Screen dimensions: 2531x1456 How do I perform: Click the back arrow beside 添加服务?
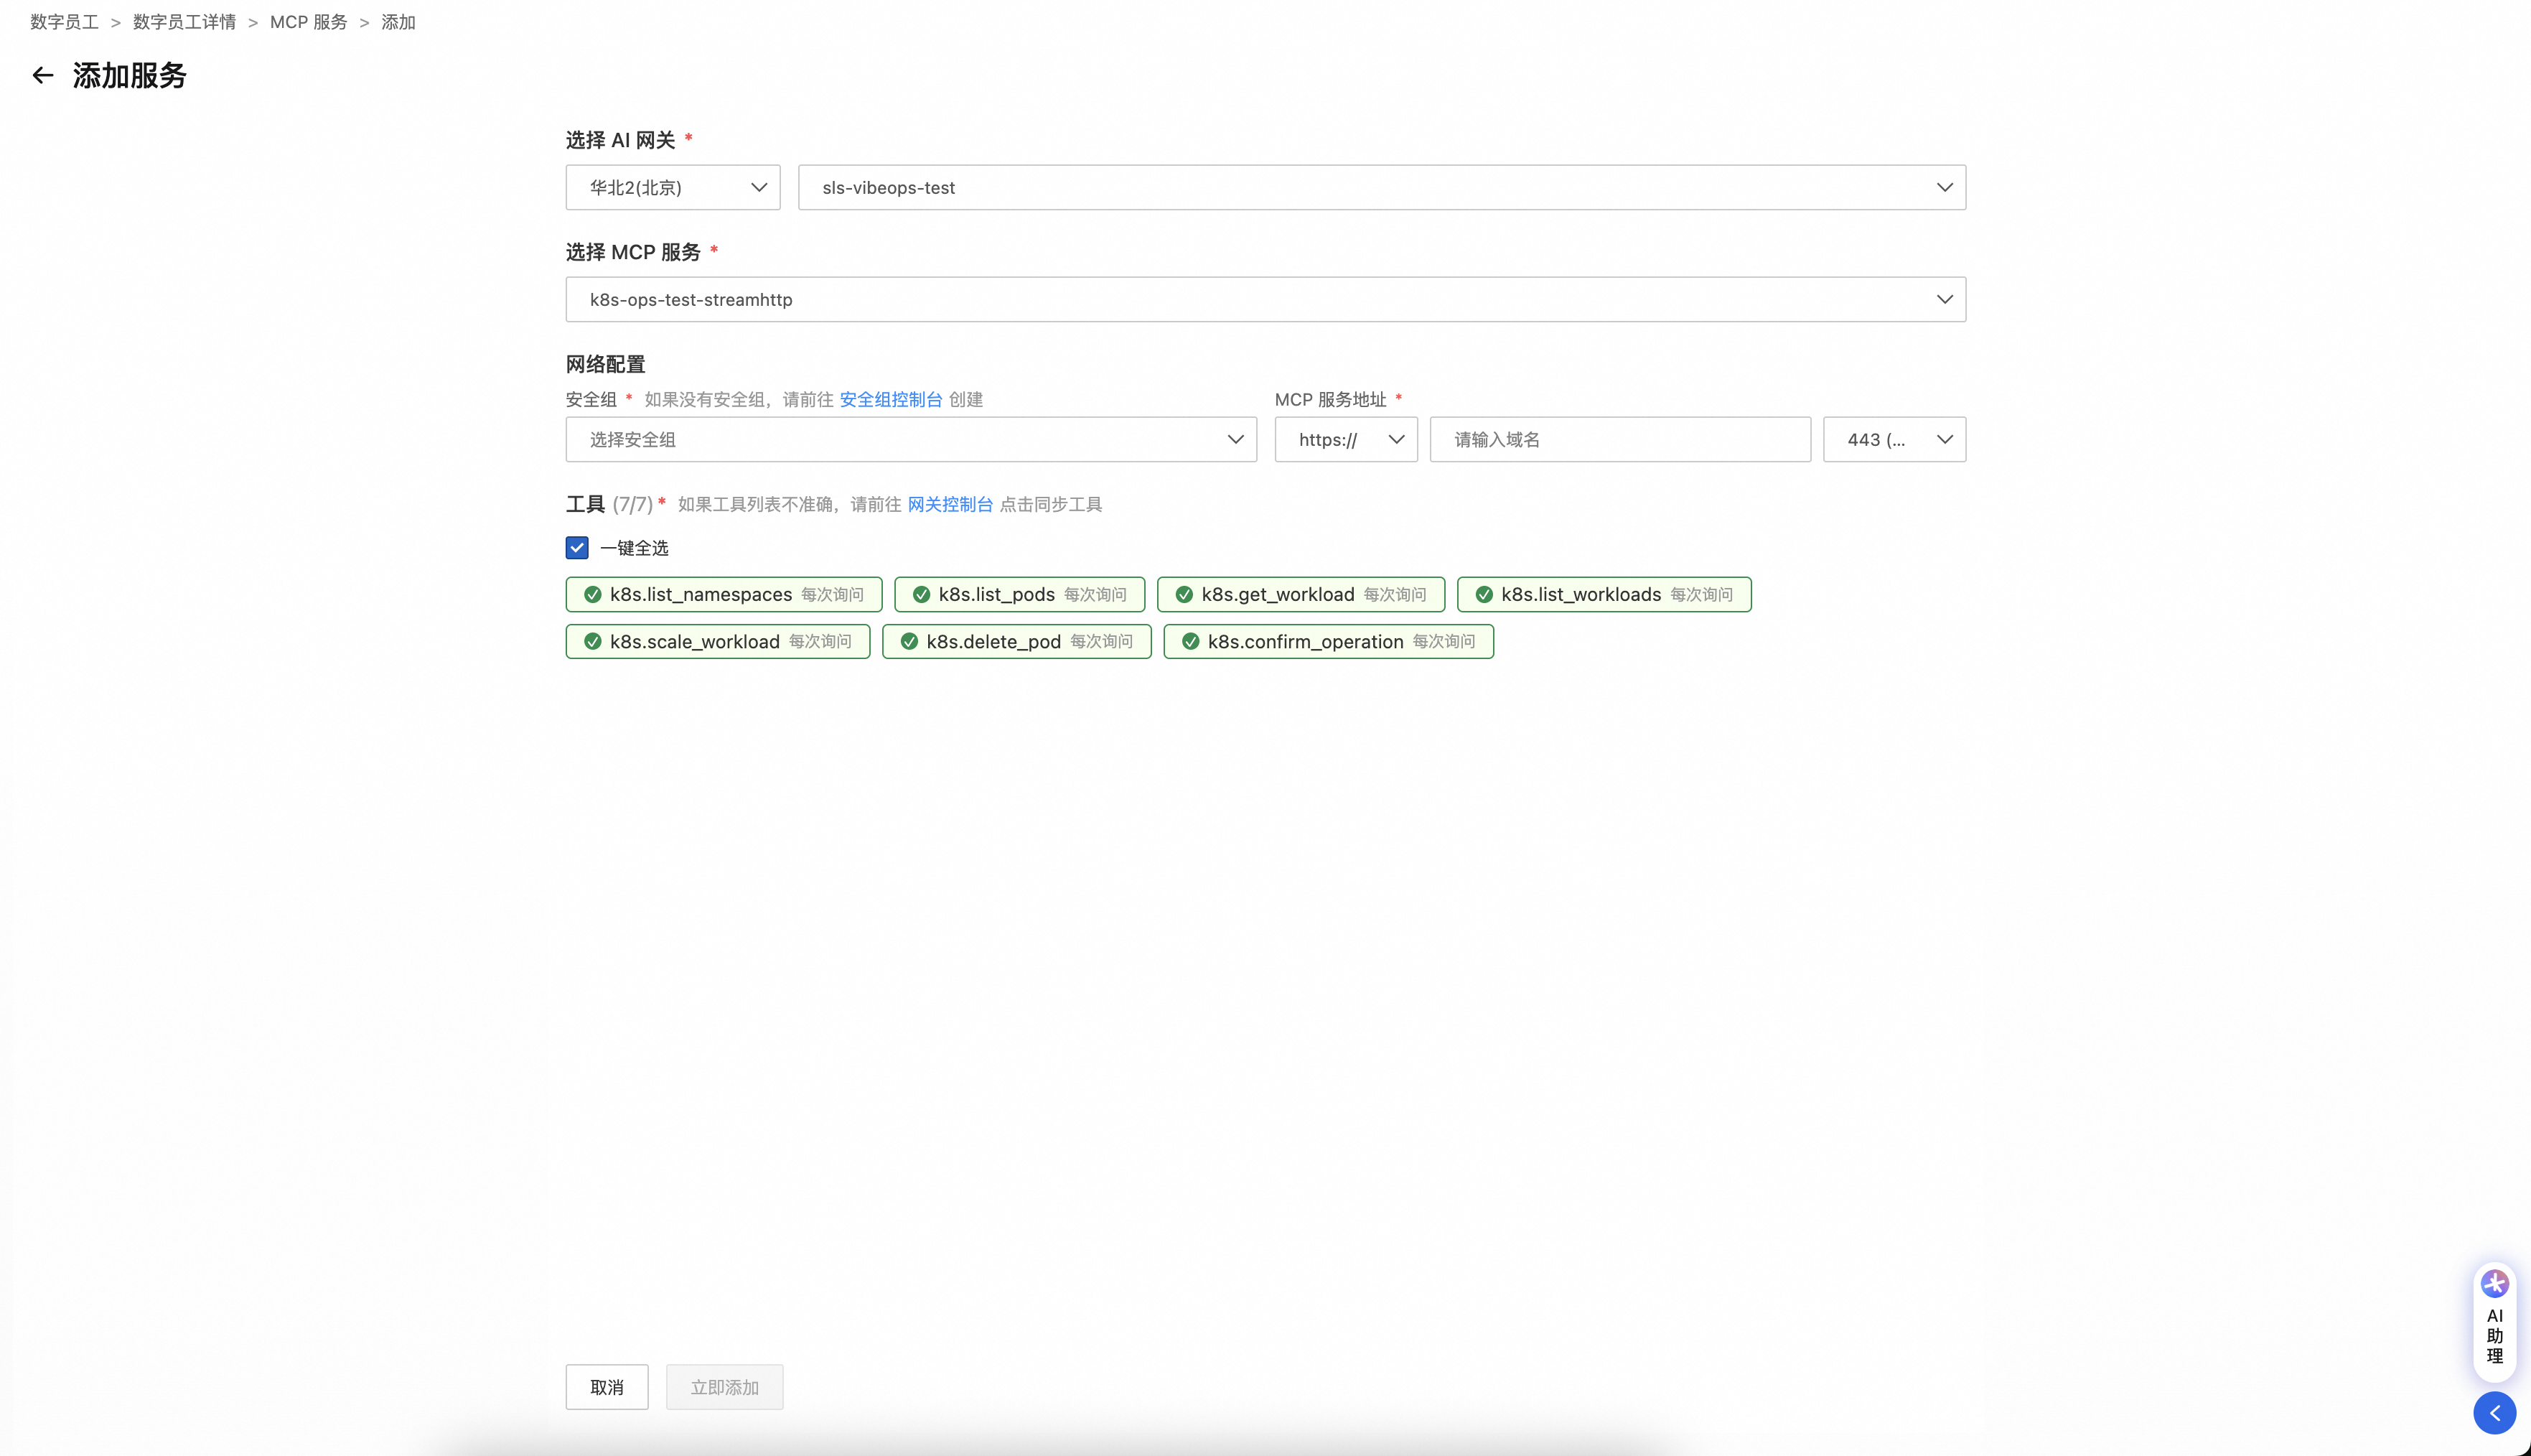42,75
